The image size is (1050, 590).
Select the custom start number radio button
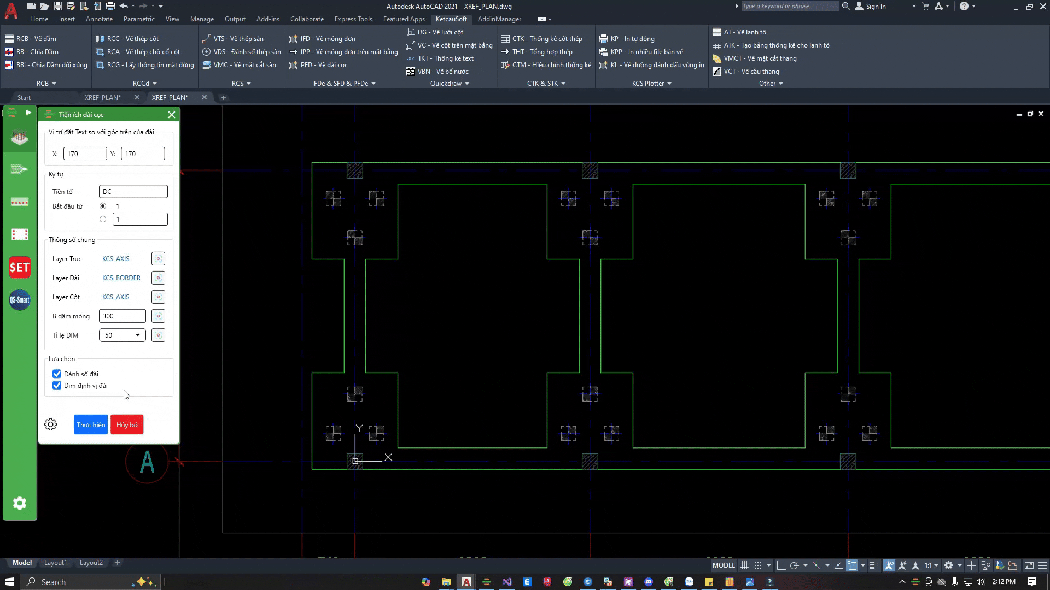[103, 219]
